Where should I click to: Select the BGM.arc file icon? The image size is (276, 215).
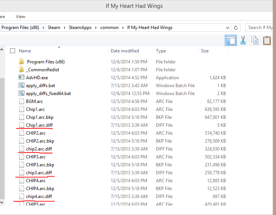[x=21, y=101]
